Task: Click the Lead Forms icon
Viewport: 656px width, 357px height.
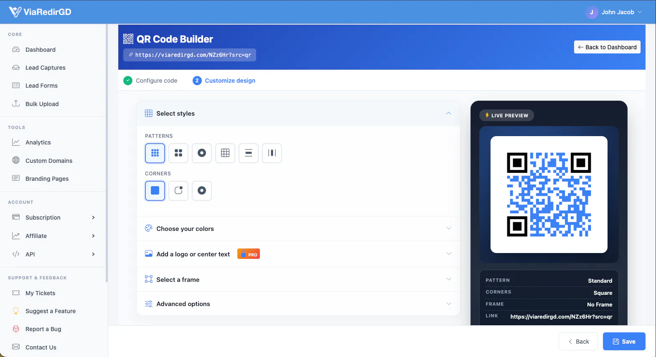Action: point(16,86)
